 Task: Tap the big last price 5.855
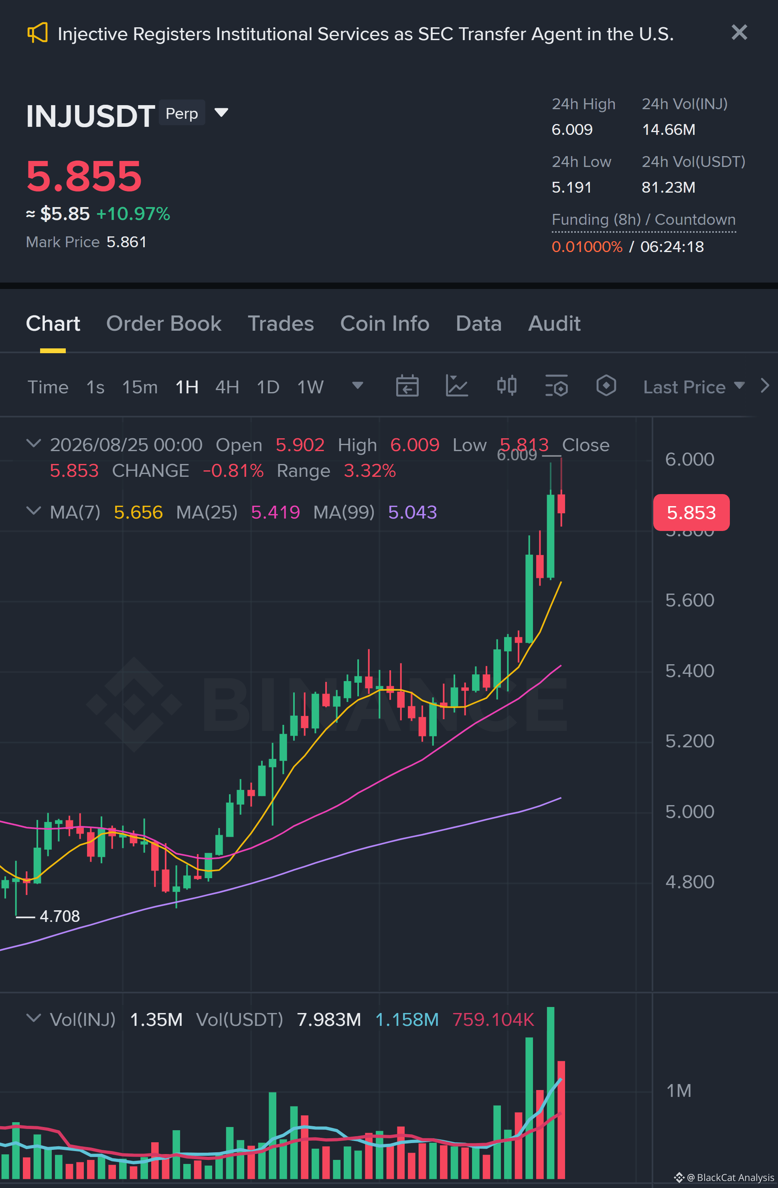pyautogui.click(x=84, y=176)
